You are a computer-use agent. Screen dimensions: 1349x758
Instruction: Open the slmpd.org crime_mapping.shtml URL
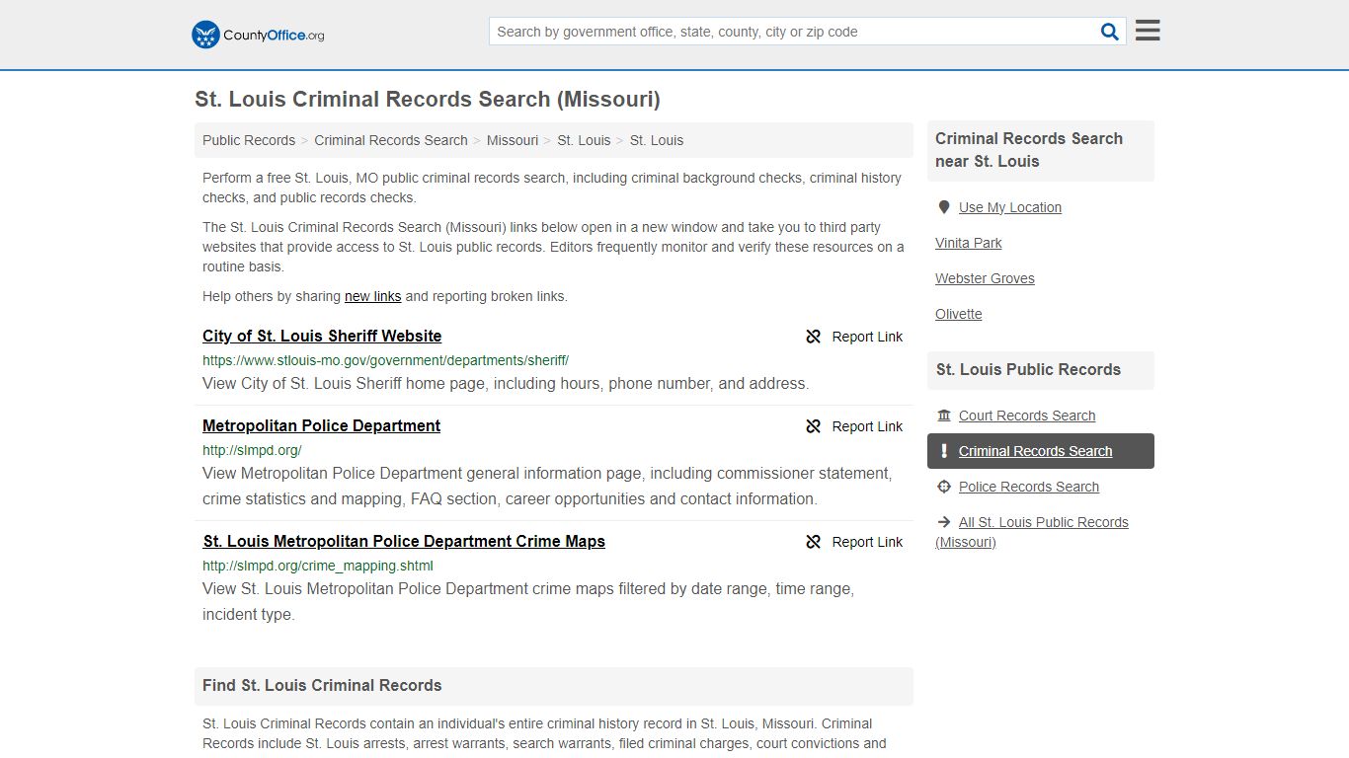[318, 566]
